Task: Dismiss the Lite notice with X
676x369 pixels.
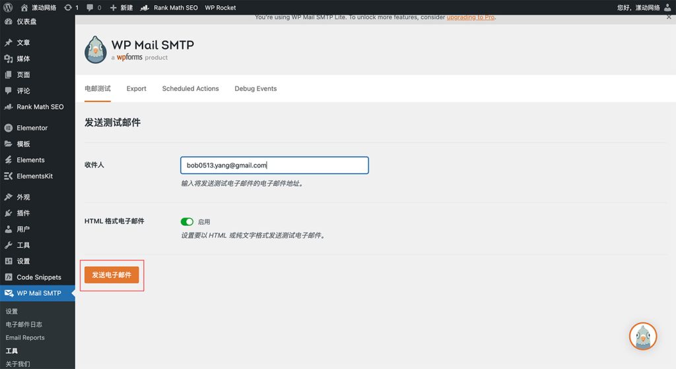Action: (669, 17)
